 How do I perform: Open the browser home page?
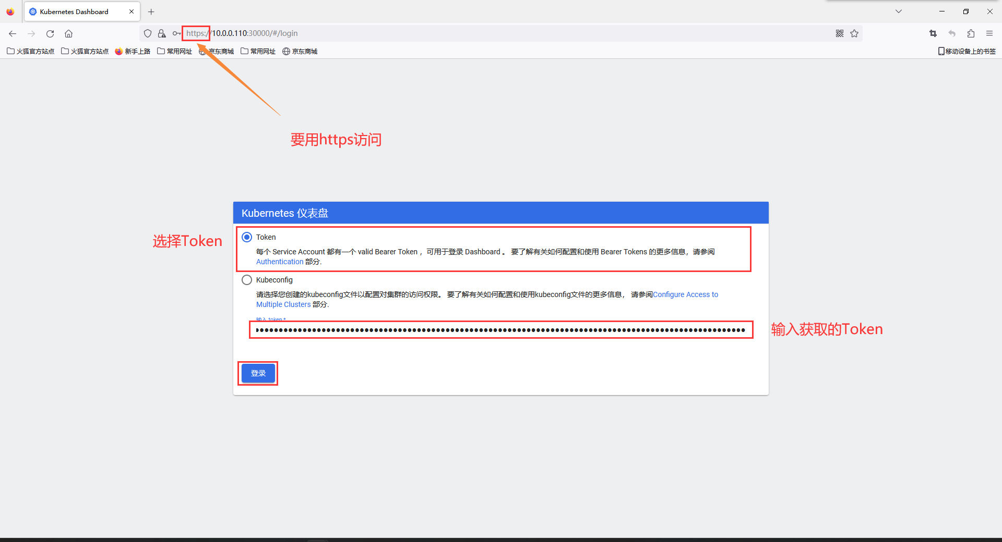click(x=68, y=33)
